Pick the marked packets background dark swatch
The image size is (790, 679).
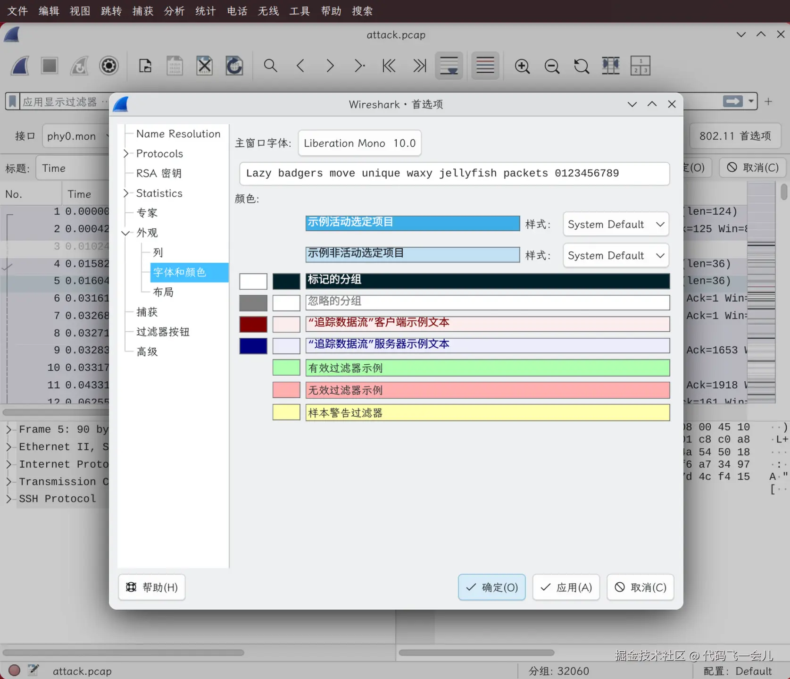pos(286,281)
